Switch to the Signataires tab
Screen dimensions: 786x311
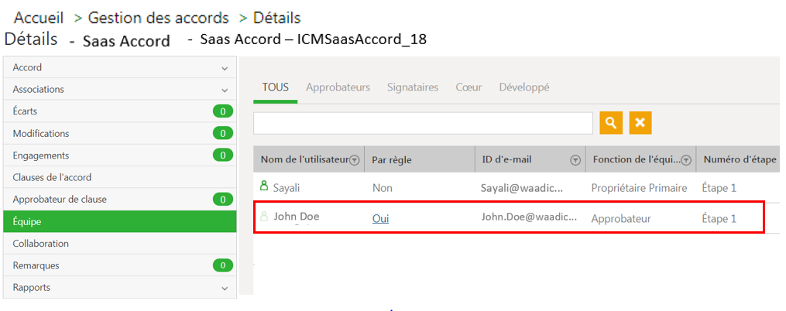[413, 87]
